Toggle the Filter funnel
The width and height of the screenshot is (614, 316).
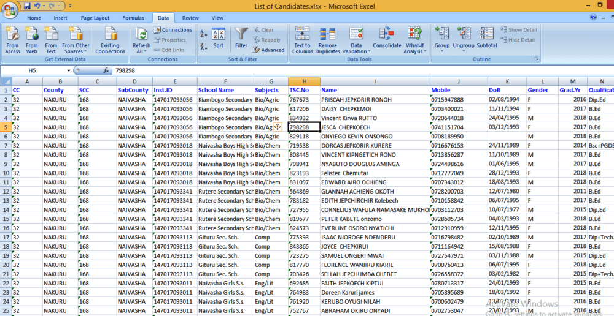(241, 38)
